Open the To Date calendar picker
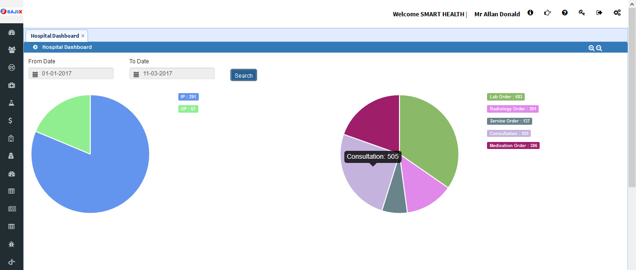 click(x=136, y=74)
